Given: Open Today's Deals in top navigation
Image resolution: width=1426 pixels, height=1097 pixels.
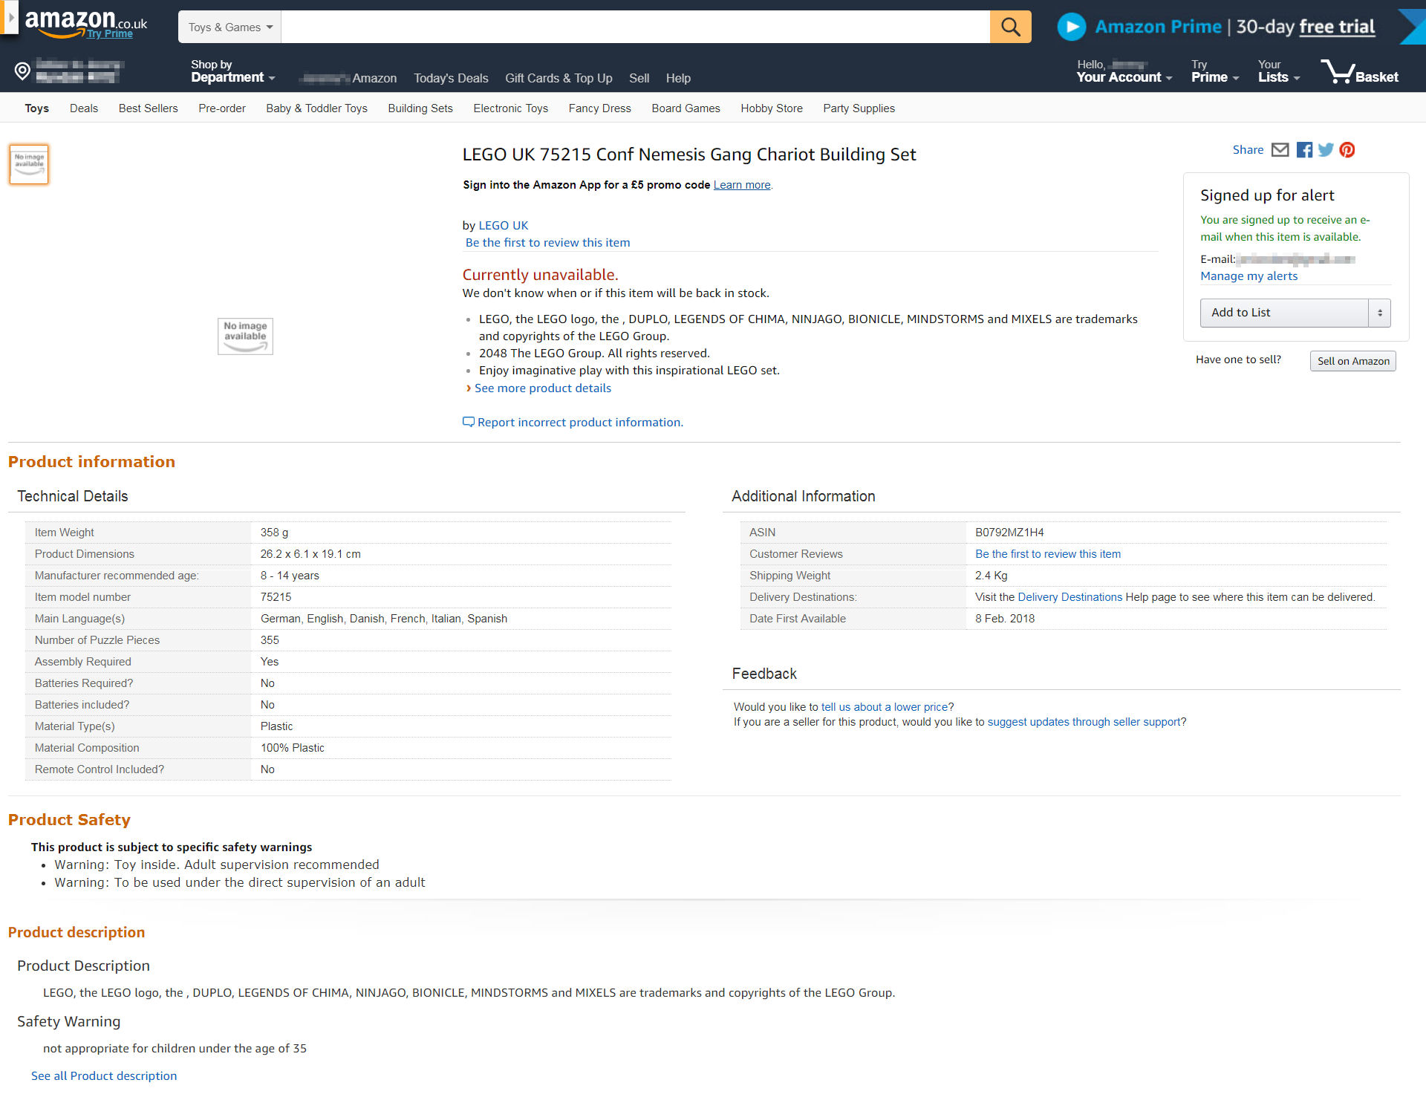Looking at the screenshot, I should 451,78.
